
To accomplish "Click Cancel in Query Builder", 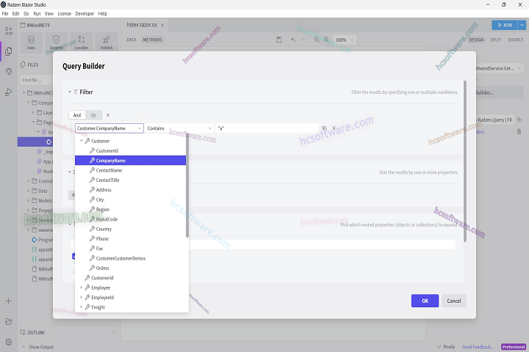I will pyautogui.click(x=454, y=301).
